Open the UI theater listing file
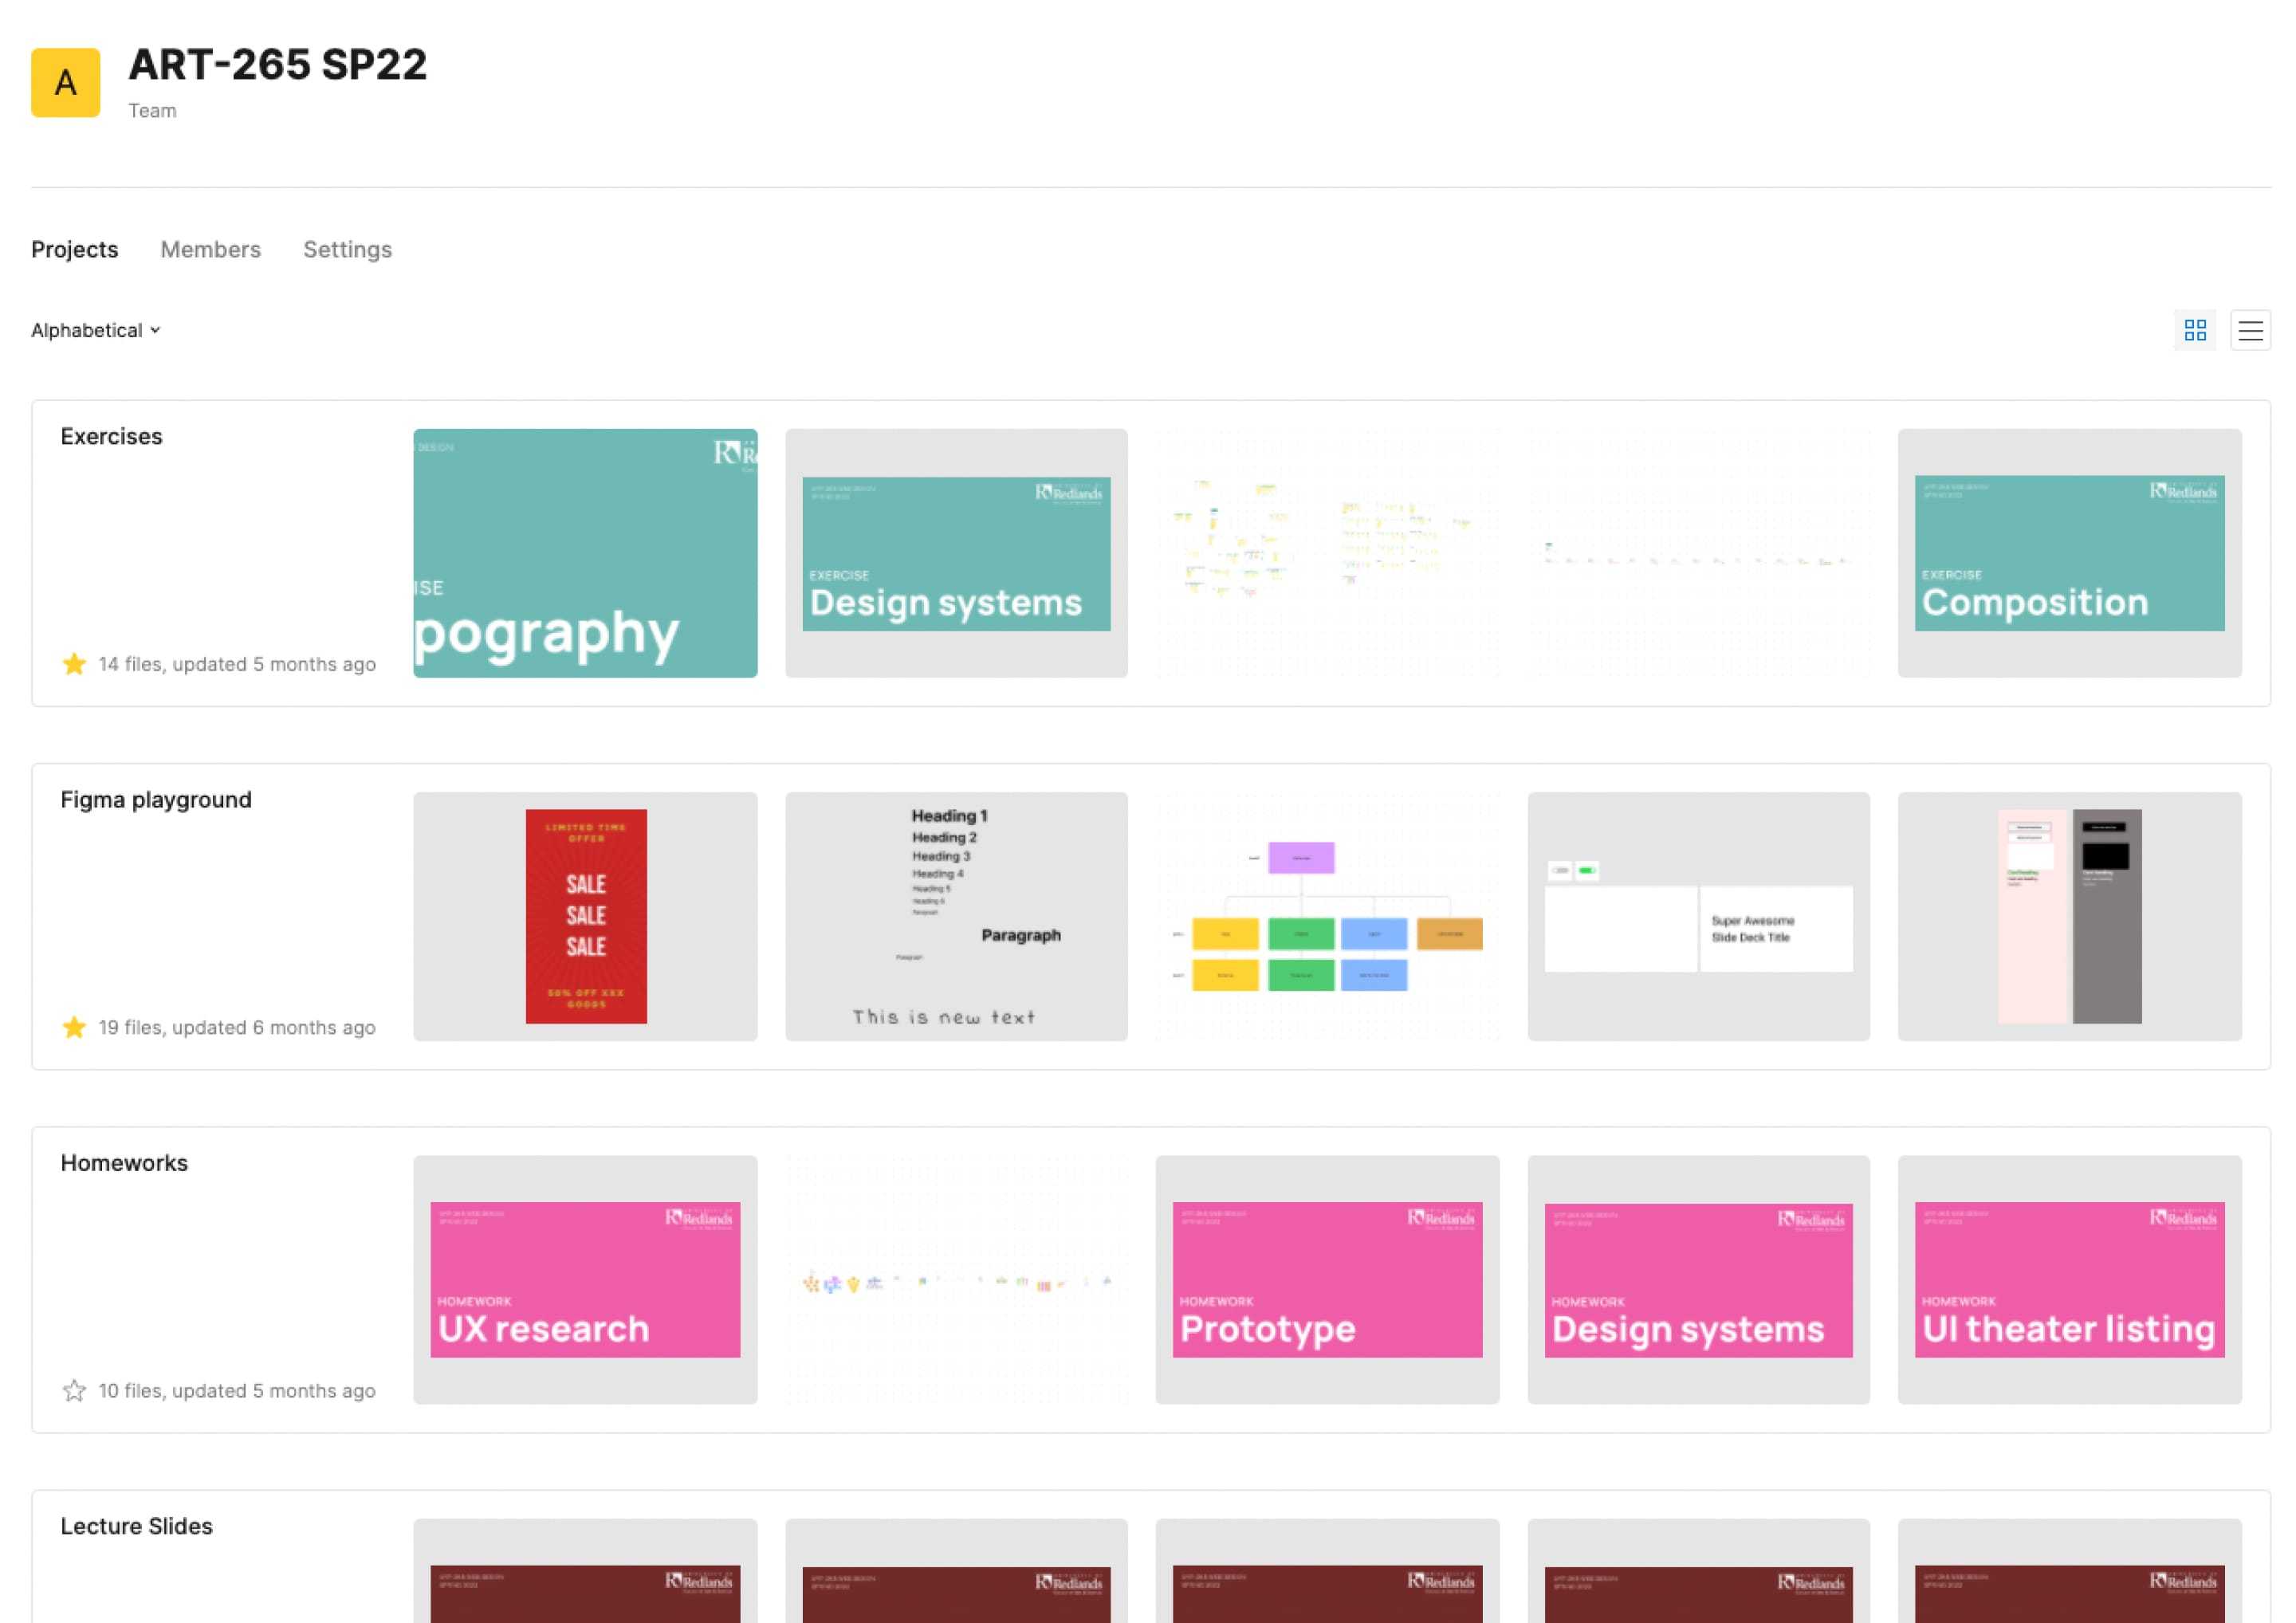Image resolution: width=2296 pixels, height=1623 pixels. tap(2069, 1279)
